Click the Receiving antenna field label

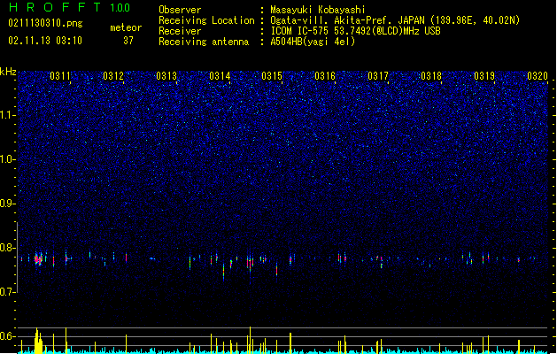(x=204, y=42)
